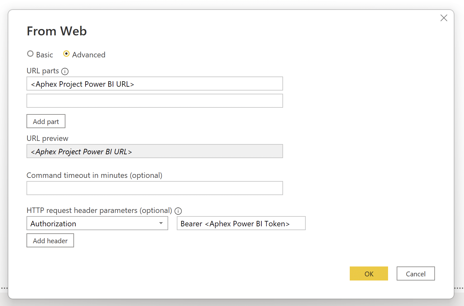Click the greyed URL preview box

tap(154, 151)
